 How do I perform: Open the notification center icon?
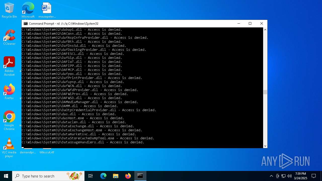[314, 176]
